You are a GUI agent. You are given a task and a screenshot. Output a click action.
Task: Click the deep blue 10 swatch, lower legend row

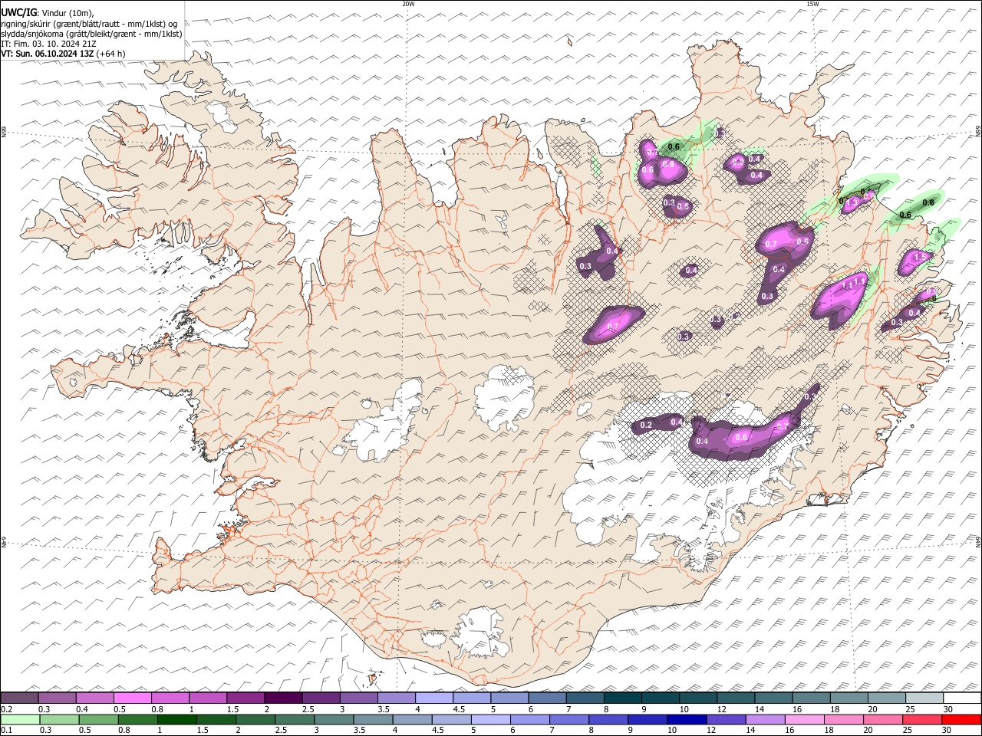tap(686, 719)
